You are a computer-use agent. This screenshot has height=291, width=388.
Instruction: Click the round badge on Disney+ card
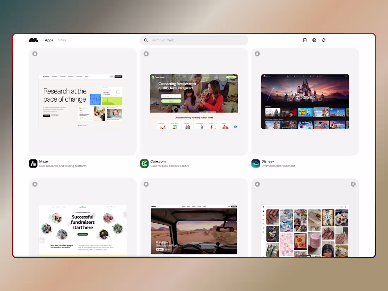pyautogui.click(x=257, y=54)
